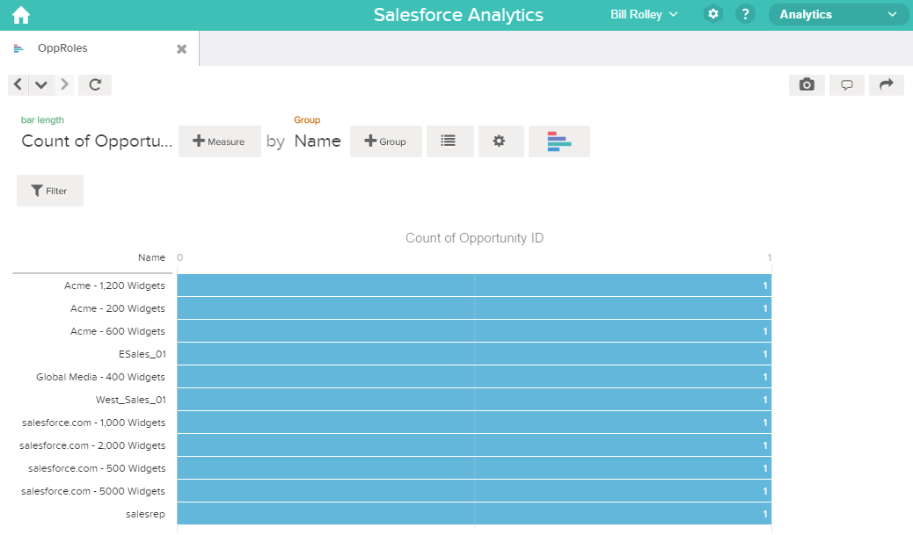Viewport: 913px width, 535px height.
Task: Go to the Home icon
Action: click(21, 15)
